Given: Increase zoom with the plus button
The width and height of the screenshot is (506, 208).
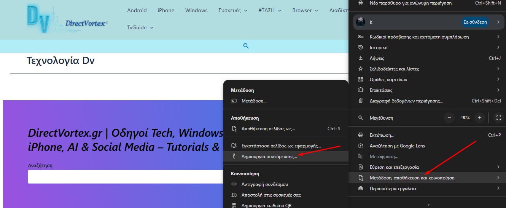Looking at the screenshot, I should [480, 118].
